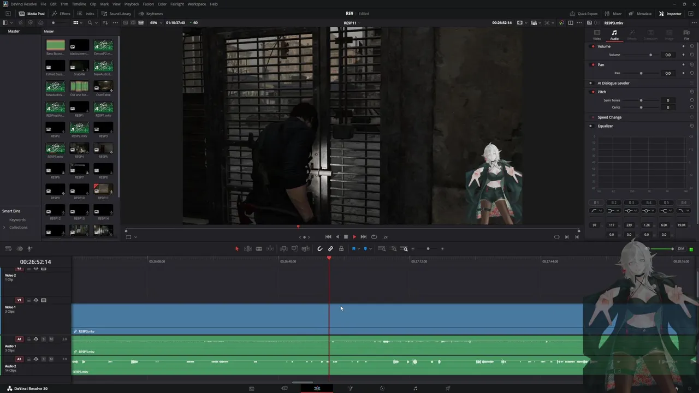Click the Replace Clip icon
Screen dimensions: 699x393
(305, 249)
